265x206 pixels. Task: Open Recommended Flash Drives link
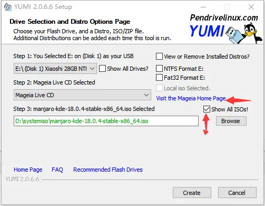(x=108, y=170)
